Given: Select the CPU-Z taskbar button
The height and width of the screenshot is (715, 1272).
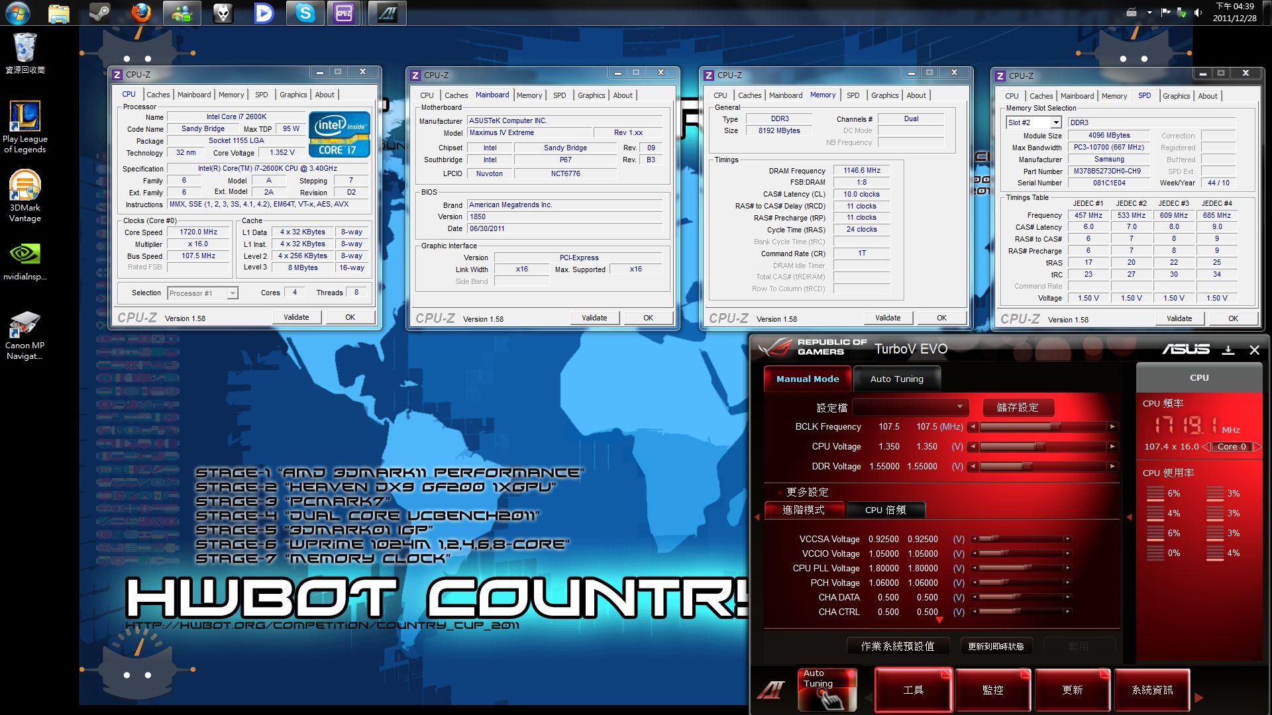Looking at the screenshot, I should pos(344,13).
